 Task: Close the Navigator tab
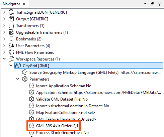(x=24, y=4)
